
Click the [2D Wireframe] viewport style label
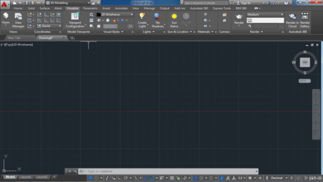(x=22, y=44)
